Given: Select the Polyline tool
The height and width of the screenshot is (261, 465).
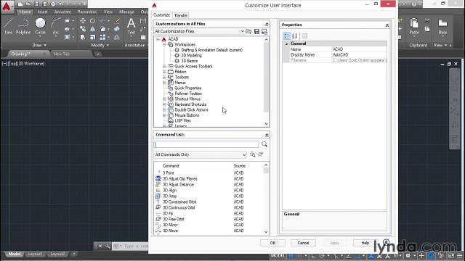Looking at the screenshot, I should pyautogui.click(x=23, y=26).
